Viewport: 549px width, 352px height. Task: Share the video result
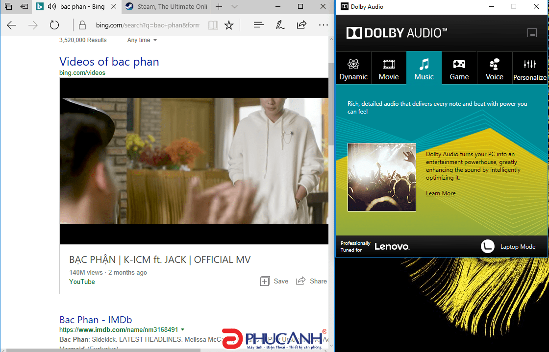(312, 281)
